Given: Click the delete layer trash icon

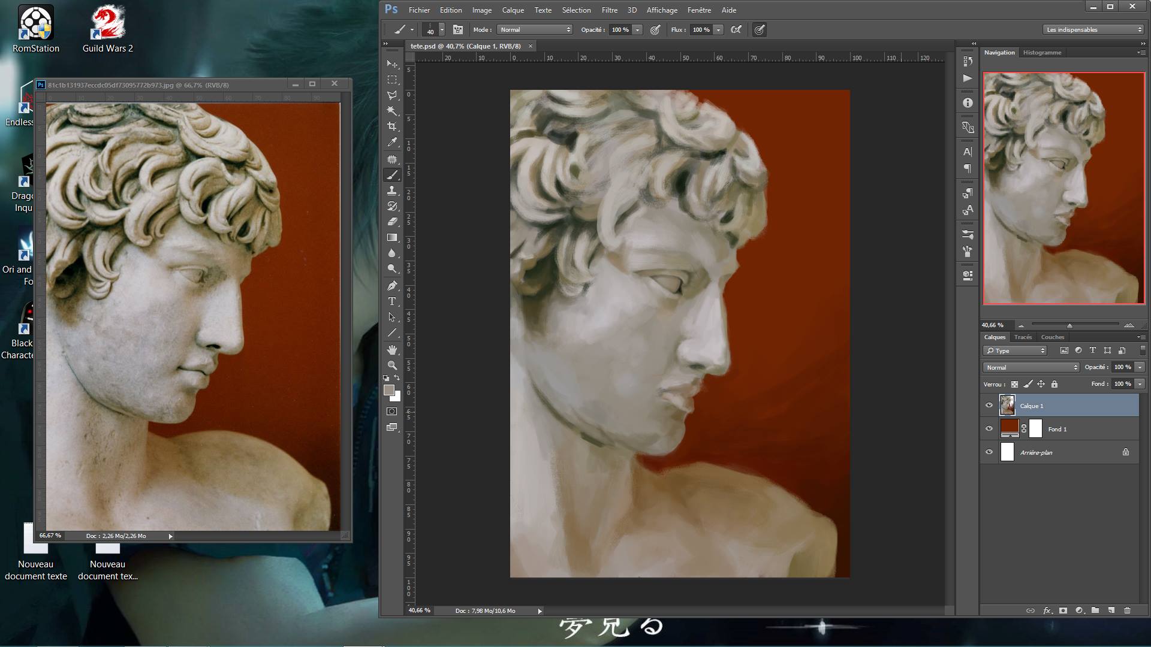Looking at the screenshot, I should click(1127, 610).
